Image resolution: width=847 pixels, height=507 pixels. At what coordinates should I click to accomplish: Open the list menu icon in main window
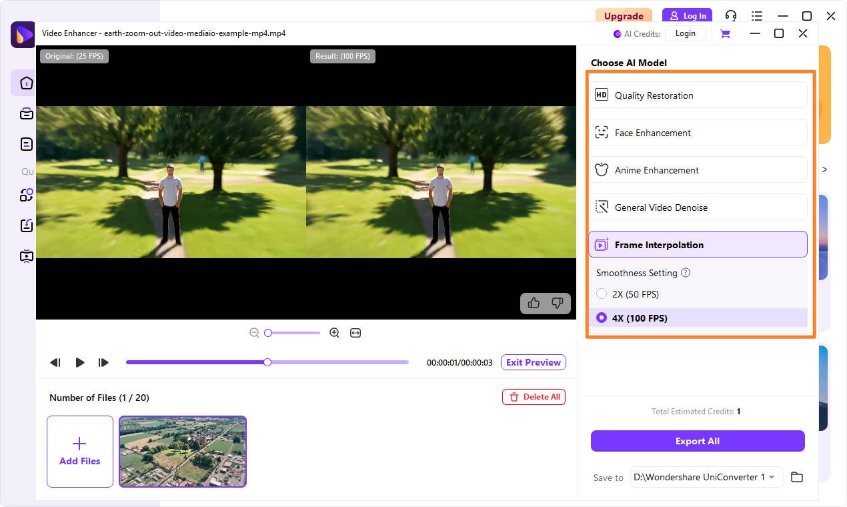[757, 16]
